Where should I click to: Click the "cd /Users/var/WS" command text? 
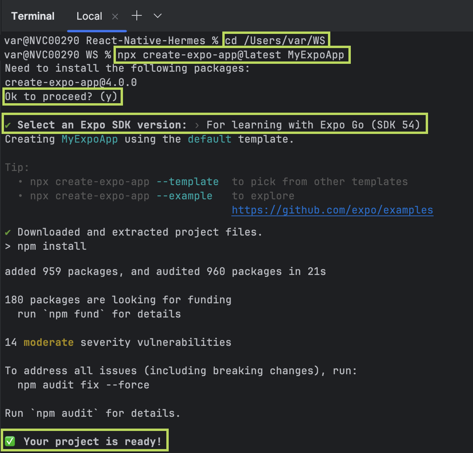pyautogui.click(x=275, y=41)
